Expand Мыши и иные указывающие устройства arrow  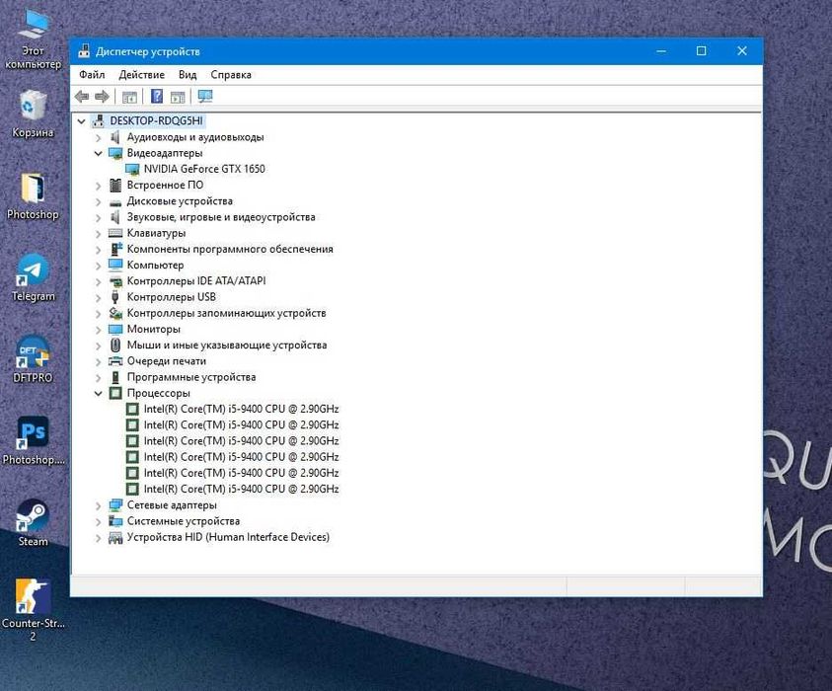click(x=98, y=345)
